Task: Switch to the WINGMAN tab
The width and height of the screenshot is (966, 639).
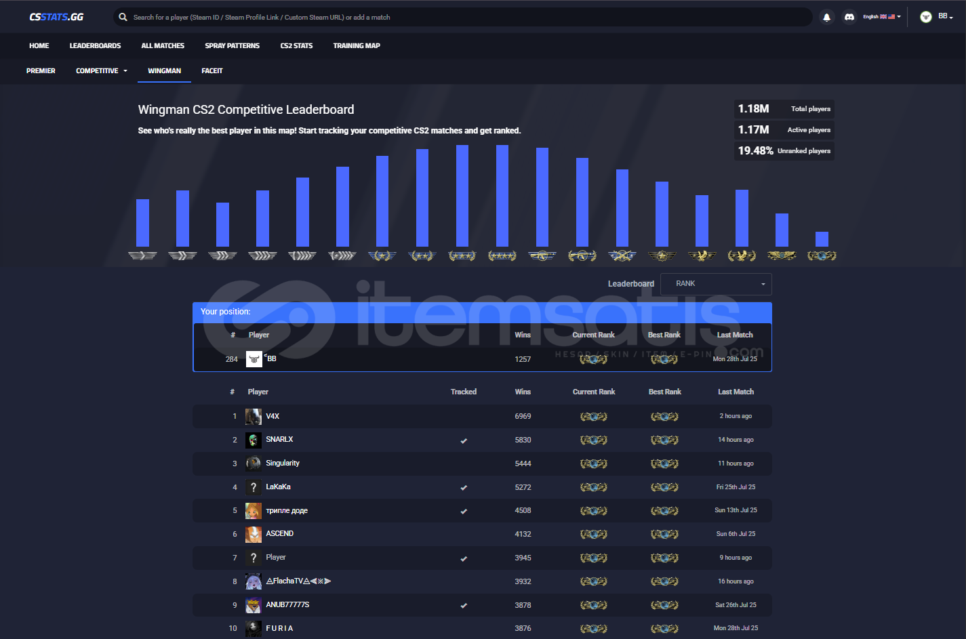Action: 165,70
